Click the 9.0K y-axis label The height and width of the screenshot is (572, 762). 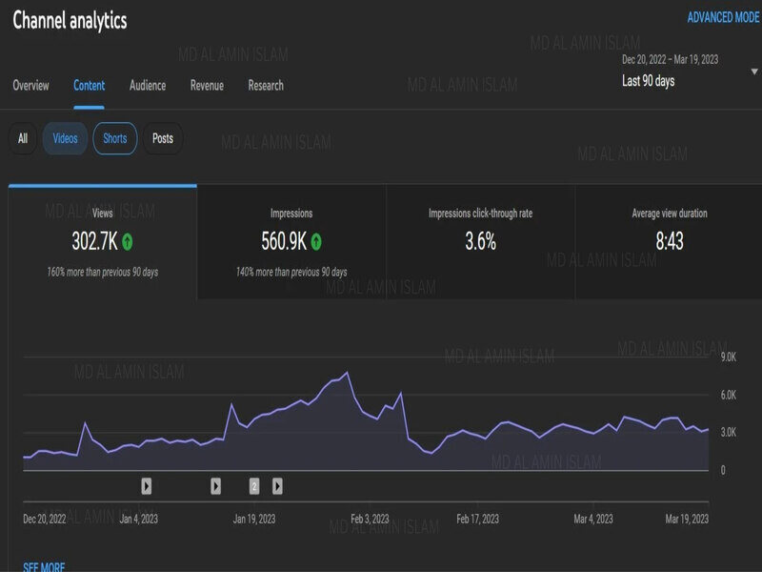(729, 357)
